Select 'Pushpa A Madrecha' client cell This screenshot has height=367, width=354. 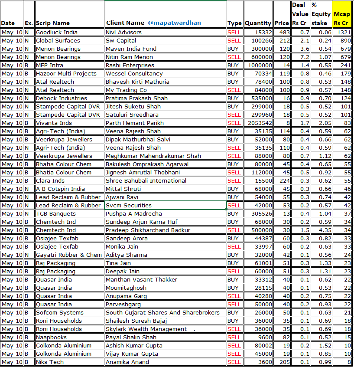click(x=166, y=214)
